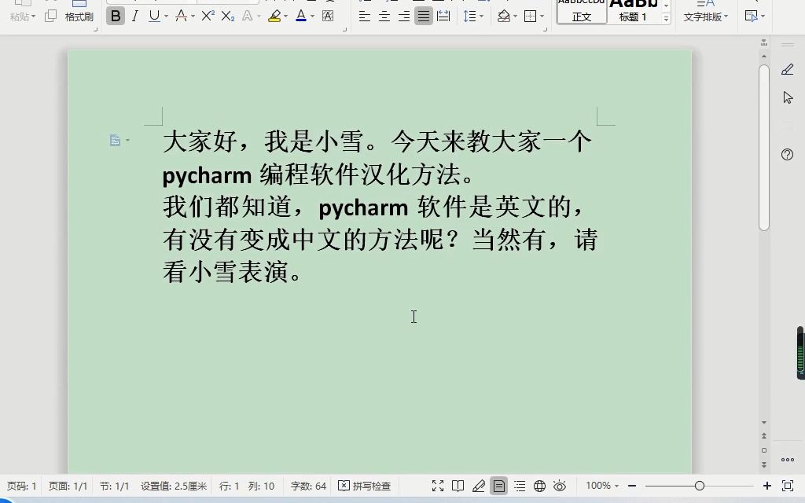Toggle center text alignment
This screenshot has width=805, height=503.
click(384, 15)
